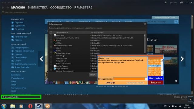Click the Ранний доступ genre link

18,78
